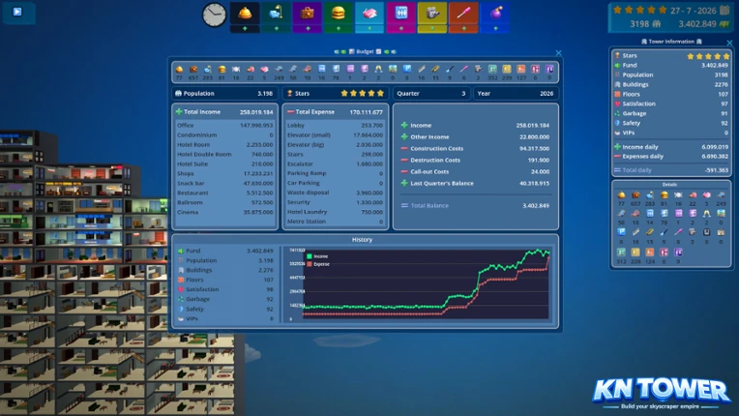The image size is (739, 416).
Task: Choose the elevator transport category
Action: [401, 14]
